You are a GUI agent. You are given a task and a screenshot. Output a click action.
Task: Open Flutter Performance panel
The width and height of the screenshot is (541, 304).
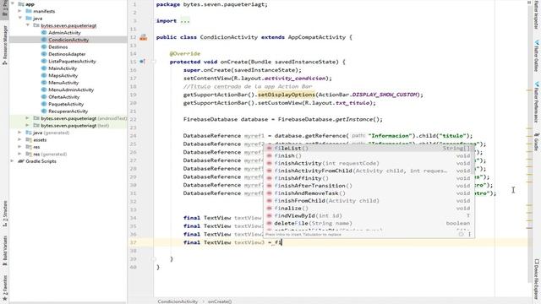(x=537, y=102)
